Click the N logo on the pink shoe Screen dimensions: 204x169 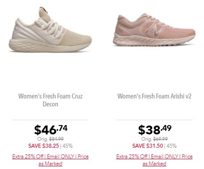click(x=154, y=30)
